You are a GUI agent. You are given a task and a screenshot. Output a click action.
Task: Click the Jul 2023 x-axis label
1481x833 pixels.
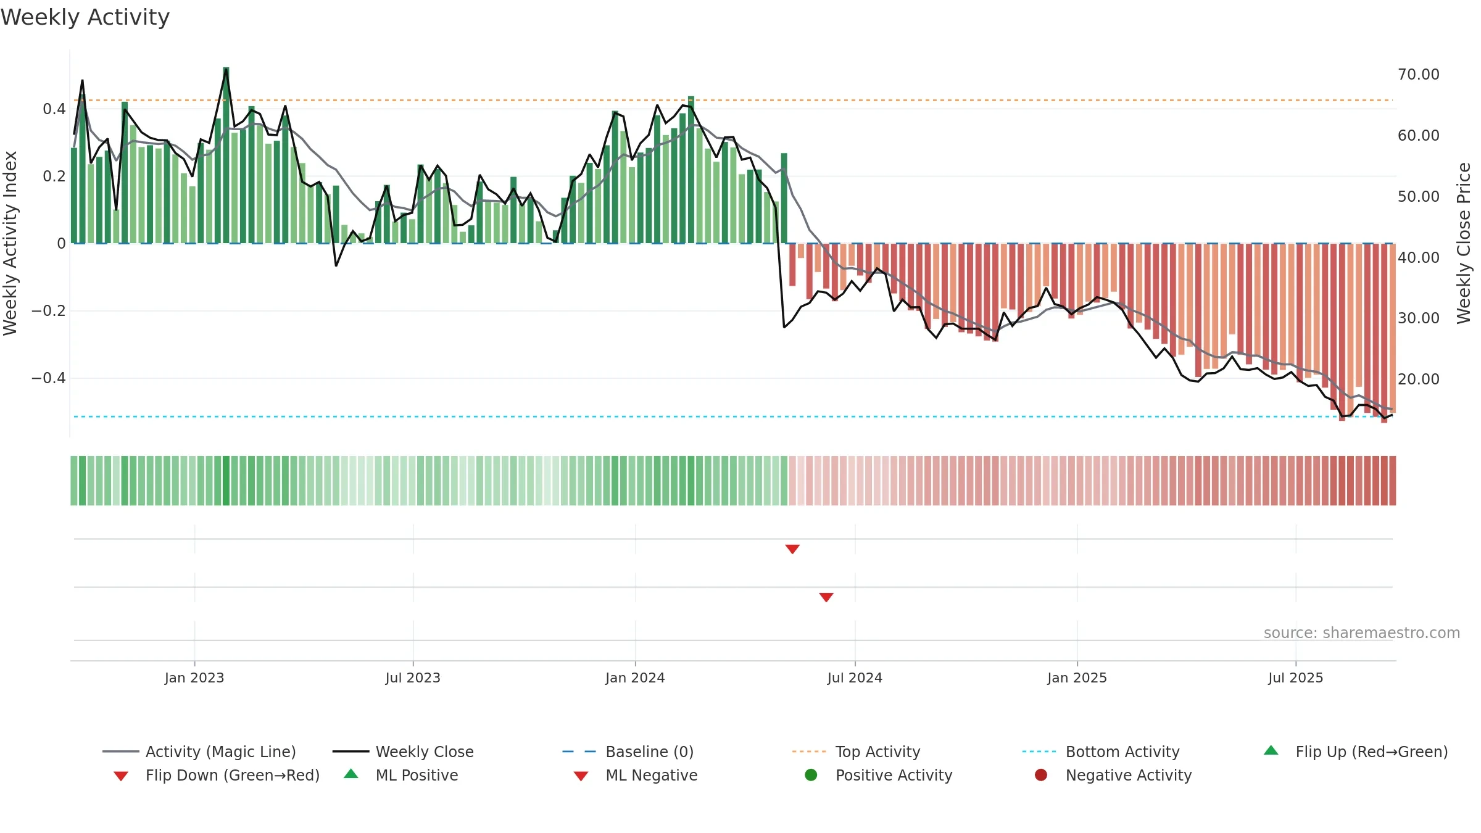pos(413,678)
